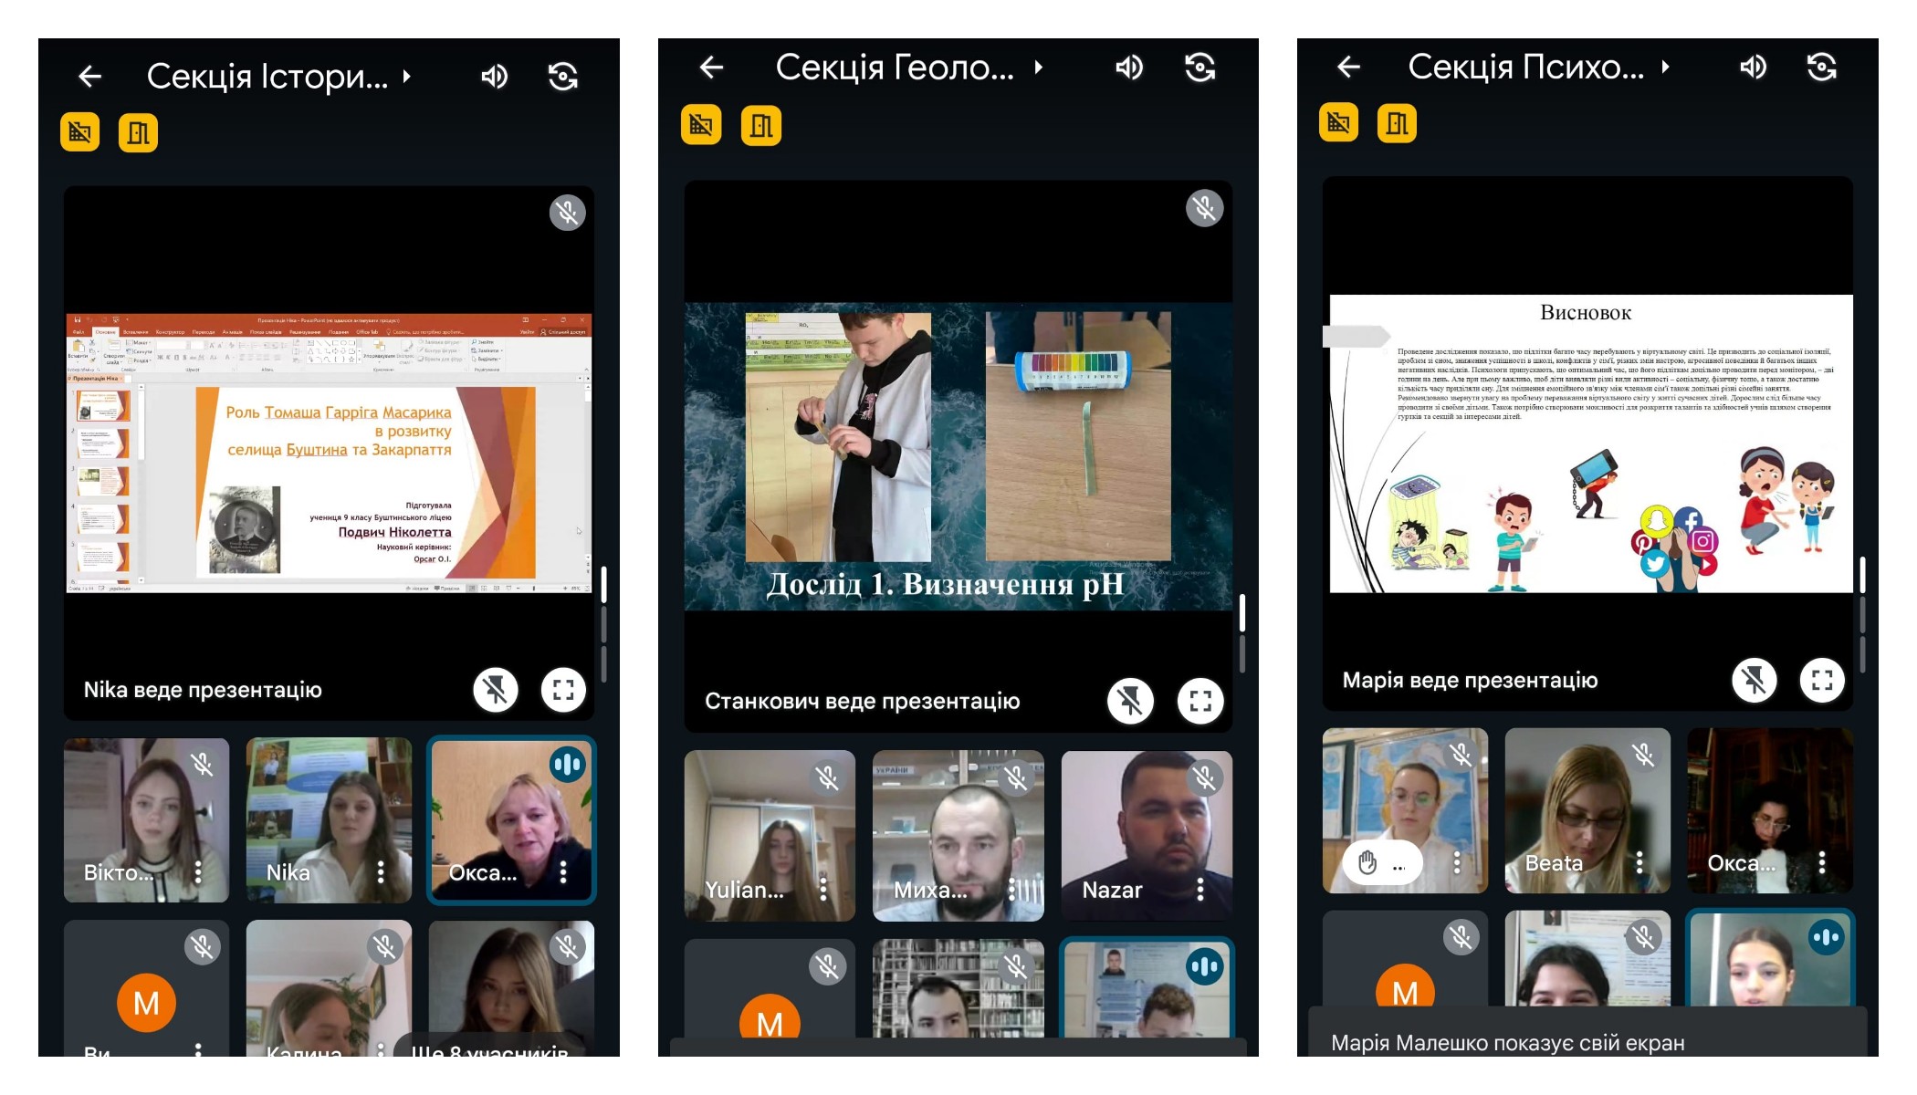Click second yellow extension icon in Істори... meeting
Screen dimensions: 1917x1095
tap(138, 132)
